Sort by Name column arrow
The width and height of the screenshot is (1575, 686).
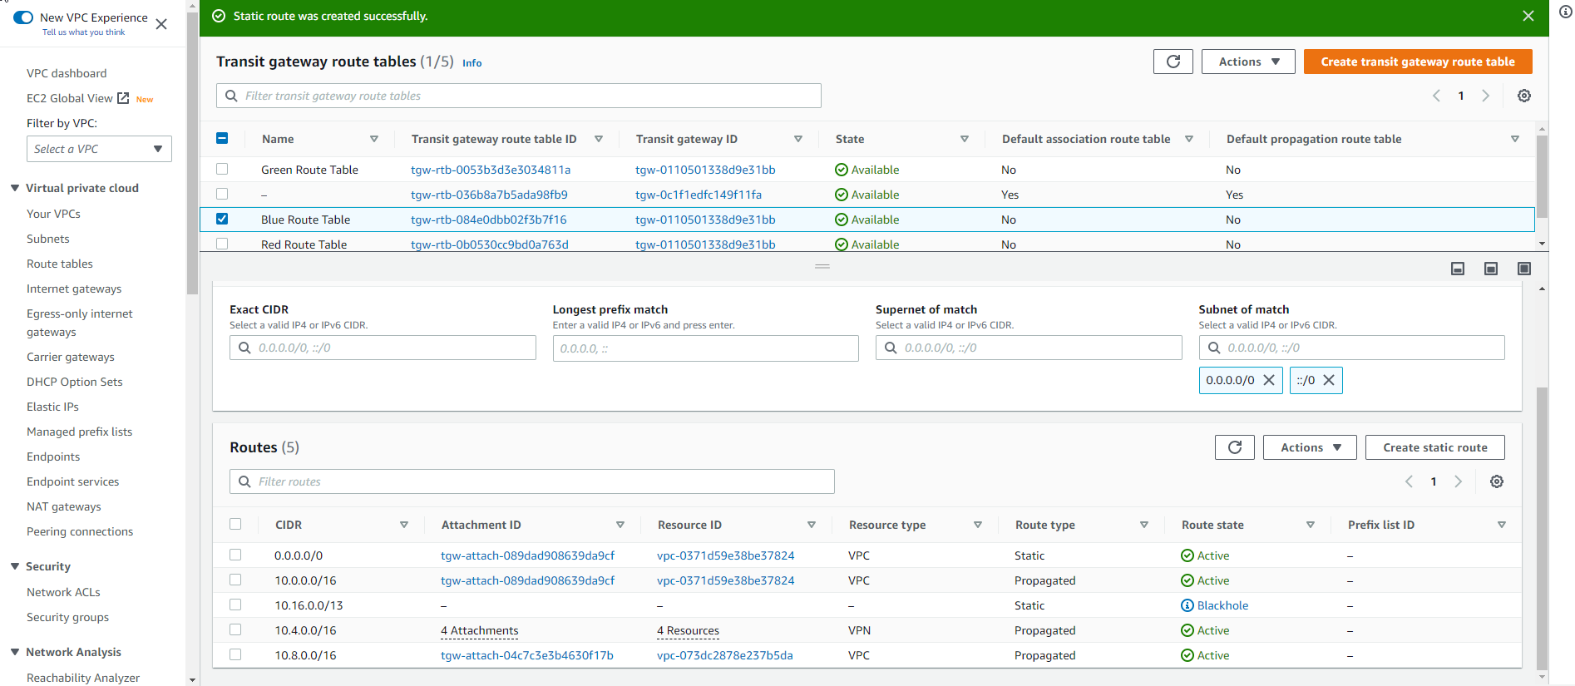point(374,139)
